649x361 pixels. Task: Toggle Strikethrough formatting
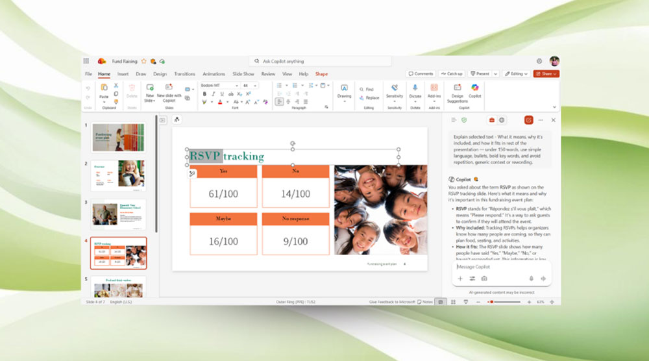230,94
